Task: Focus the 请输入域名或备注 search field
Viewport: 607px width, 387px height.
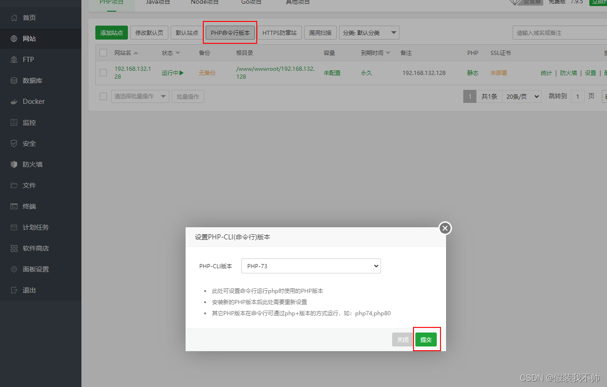Action: click(x=560, y=33)
